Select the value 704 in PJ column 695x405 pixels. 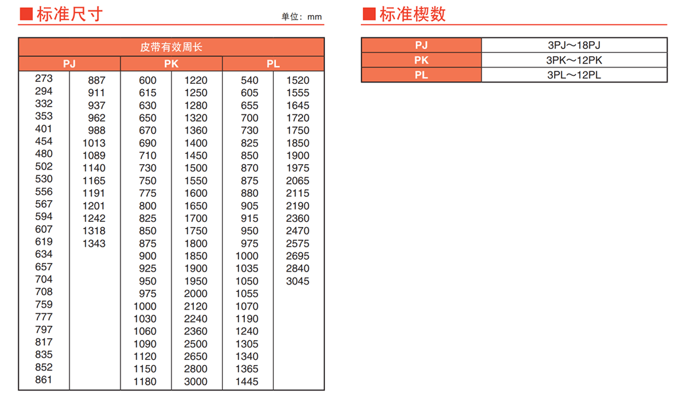(x=44, y=279)
